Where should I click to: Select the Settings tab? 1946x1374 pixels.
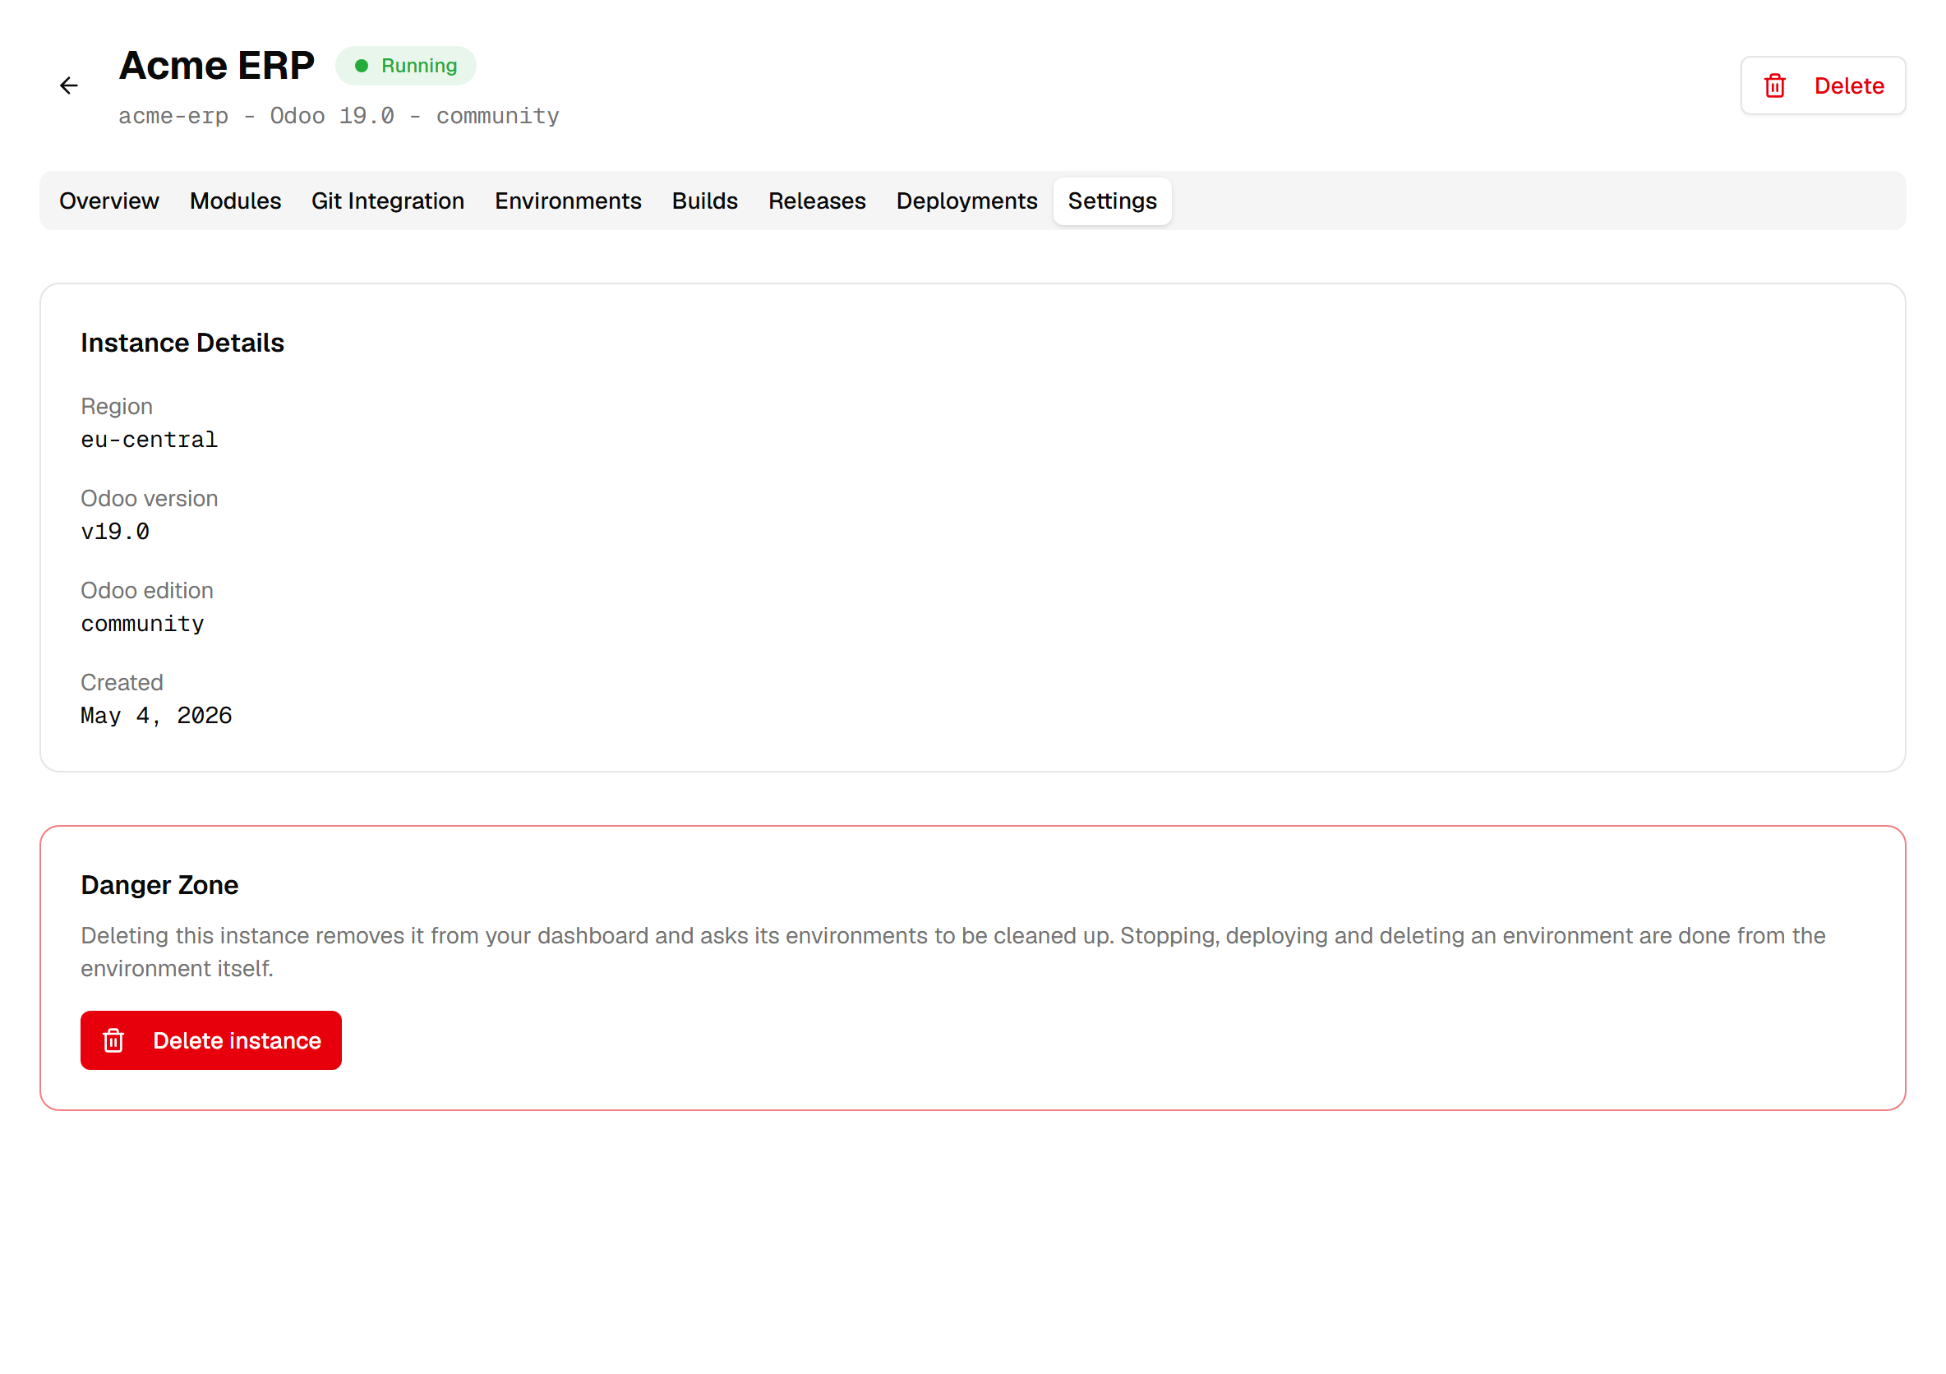click(1113, 201)
